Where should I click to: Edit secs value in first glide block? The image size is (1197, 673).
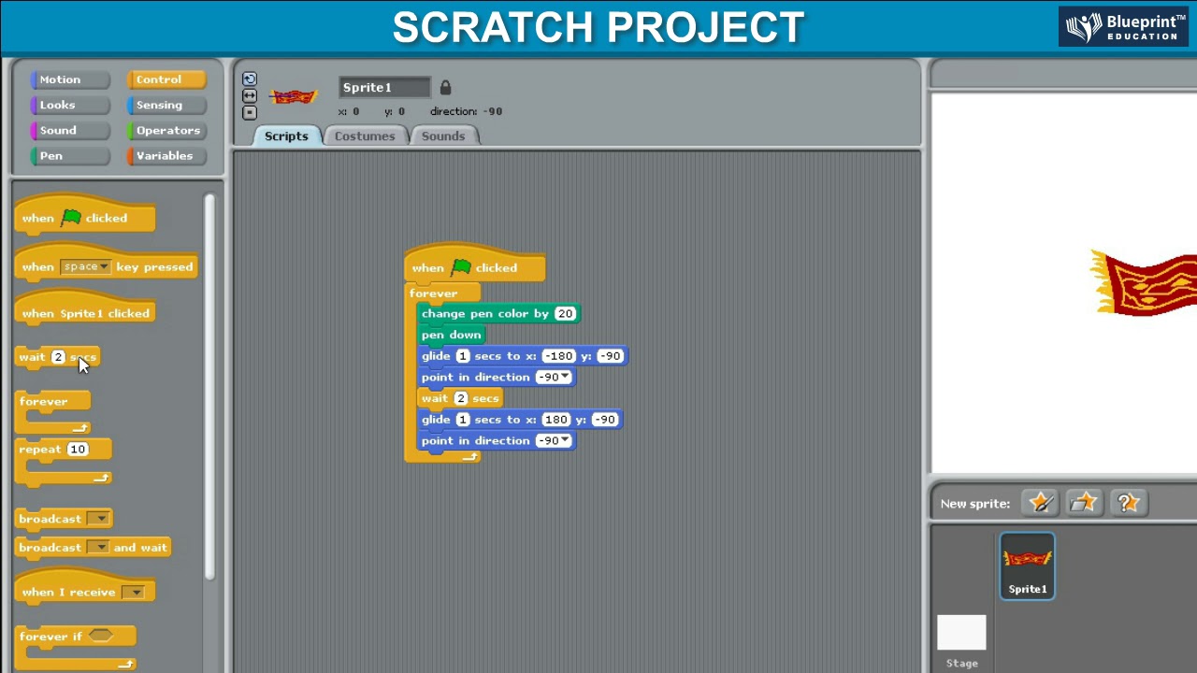click(x=463, y=356)
